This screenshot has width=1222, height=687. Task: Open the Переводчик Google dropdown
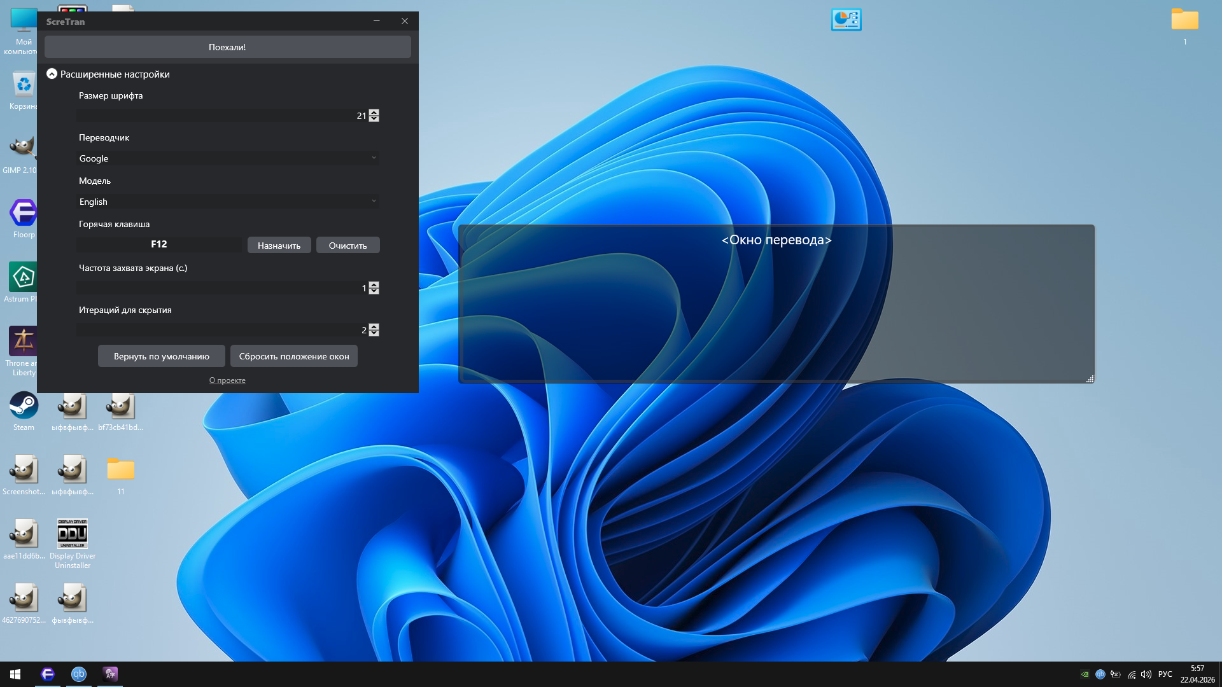tap(227, 158)
